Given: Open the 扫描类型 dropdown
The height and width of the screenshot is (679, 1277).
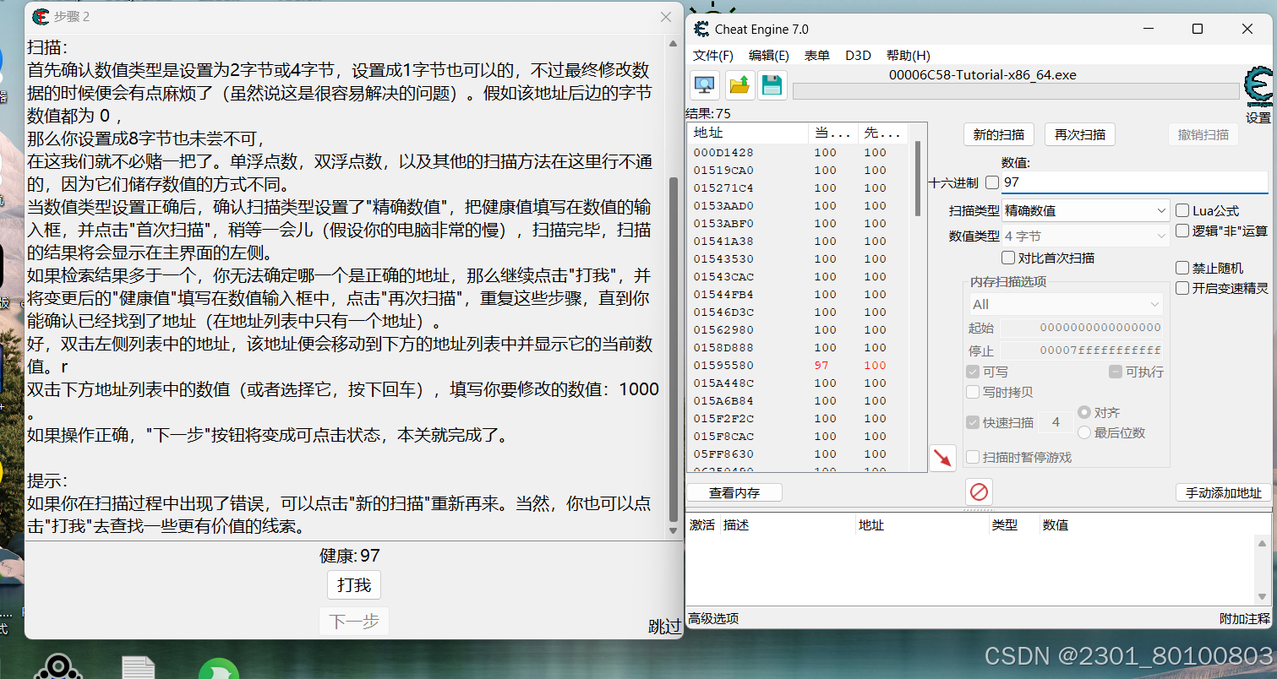Looking at the screenshot, I should pyautogui.click(x=1085, y=210).
